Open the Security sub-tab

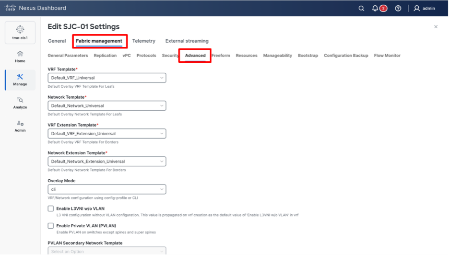pyautogui.click(x=170, y=56)
